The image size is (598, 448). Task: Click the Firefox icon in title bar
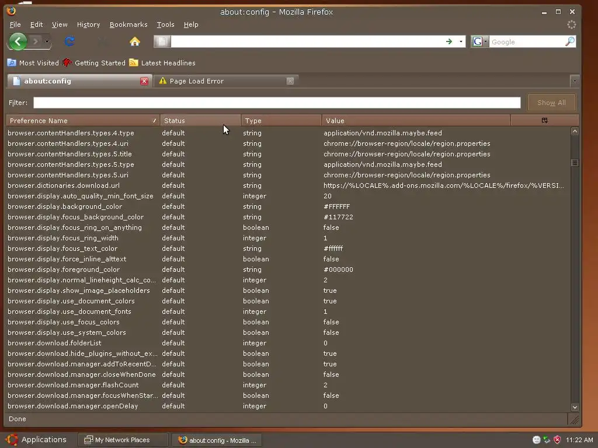tap(12, 10)
